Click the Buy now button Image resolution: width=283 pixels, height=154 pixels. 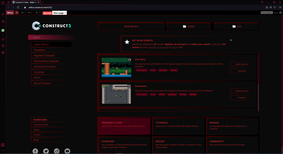click(x=47, y=13)
